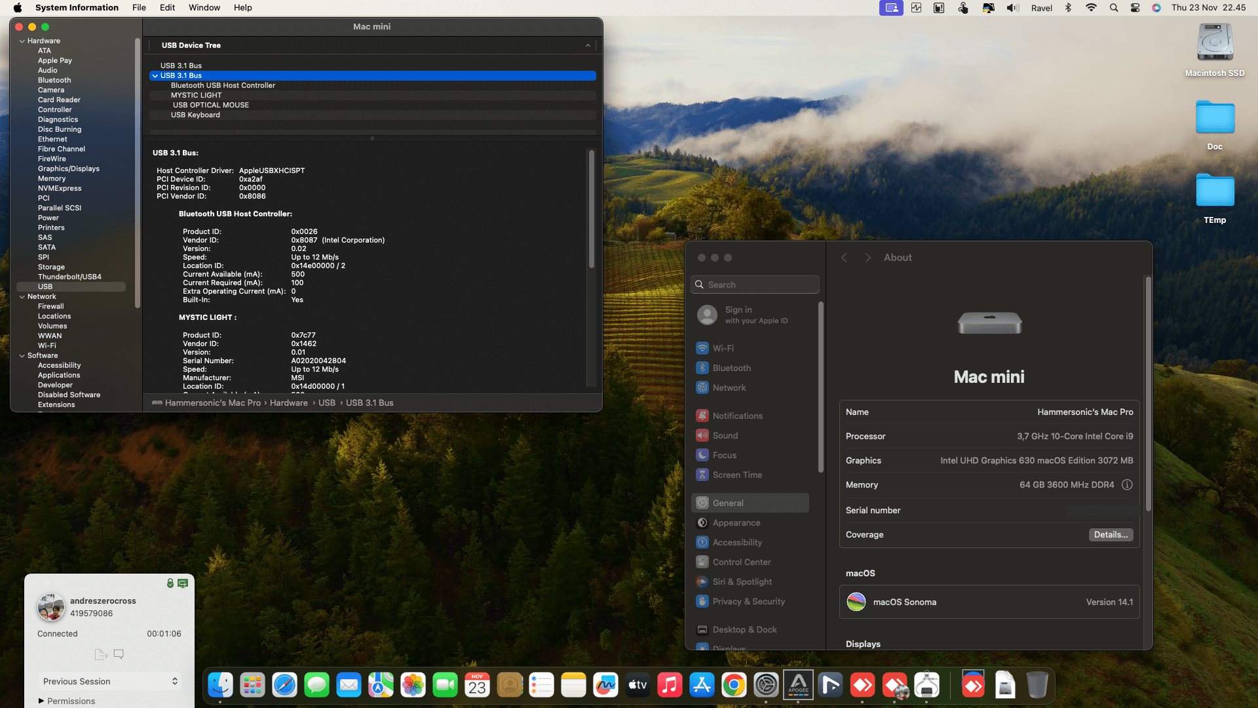
Task: Open the AnyDesk chat bubble icon
Action: pyautogui.click(x=119, y=654)
